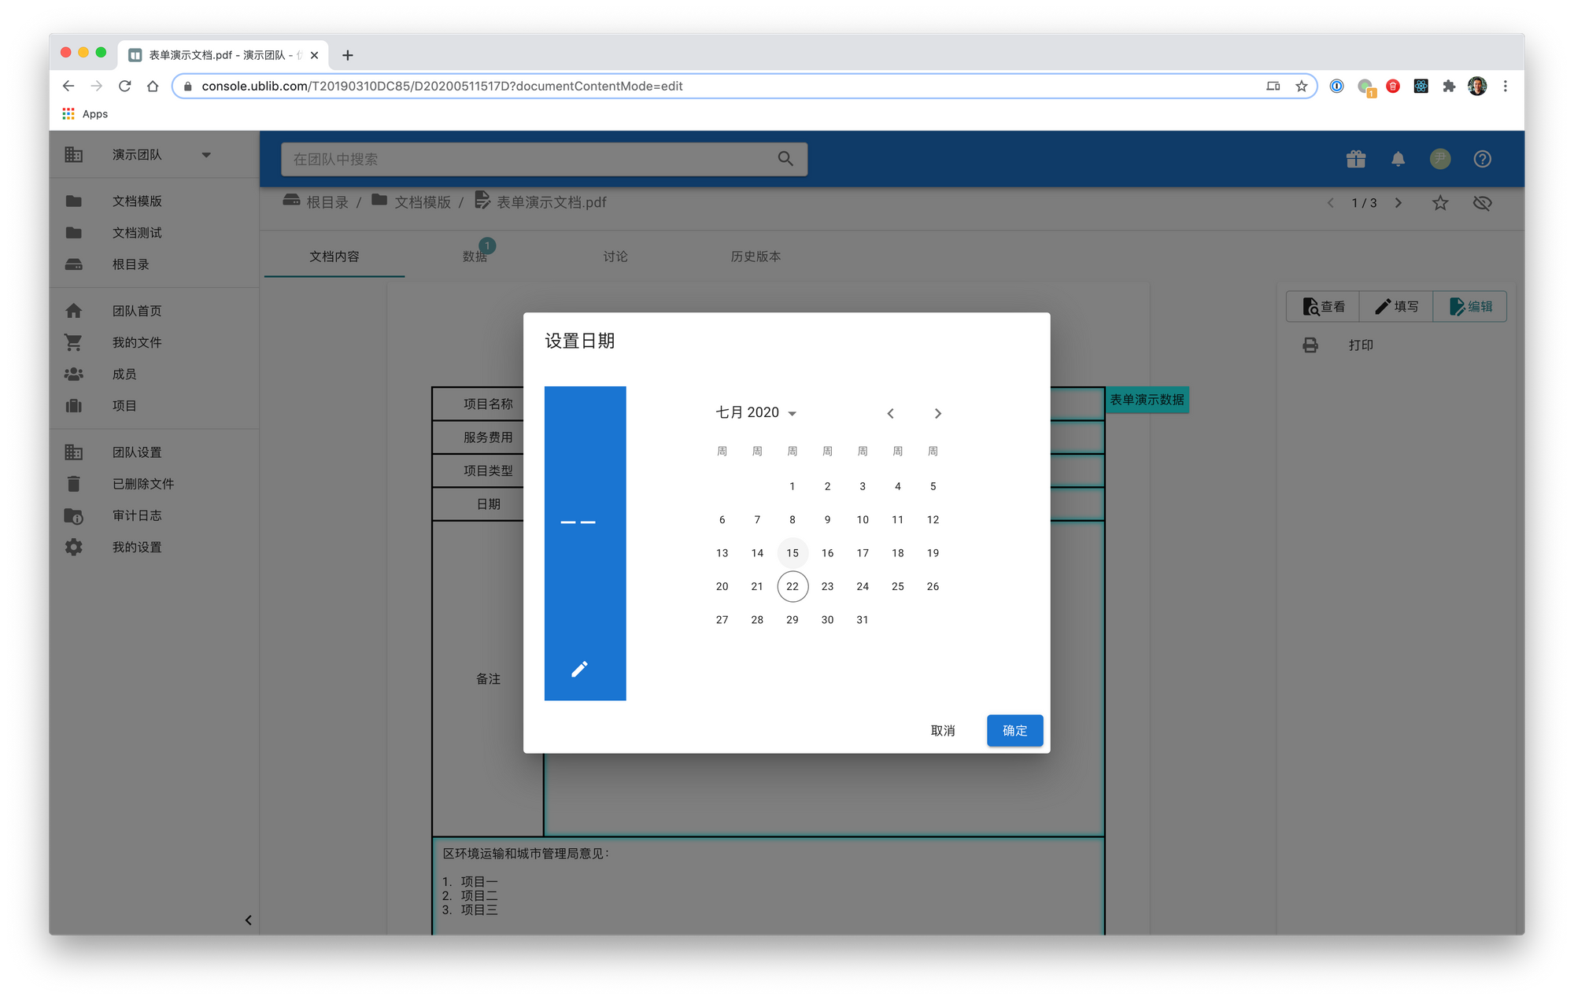Image resolution: width=1574 pixels, height=1000 pixels.
Task: Click the gift icon in header
Action: (x=1355, y=159)
